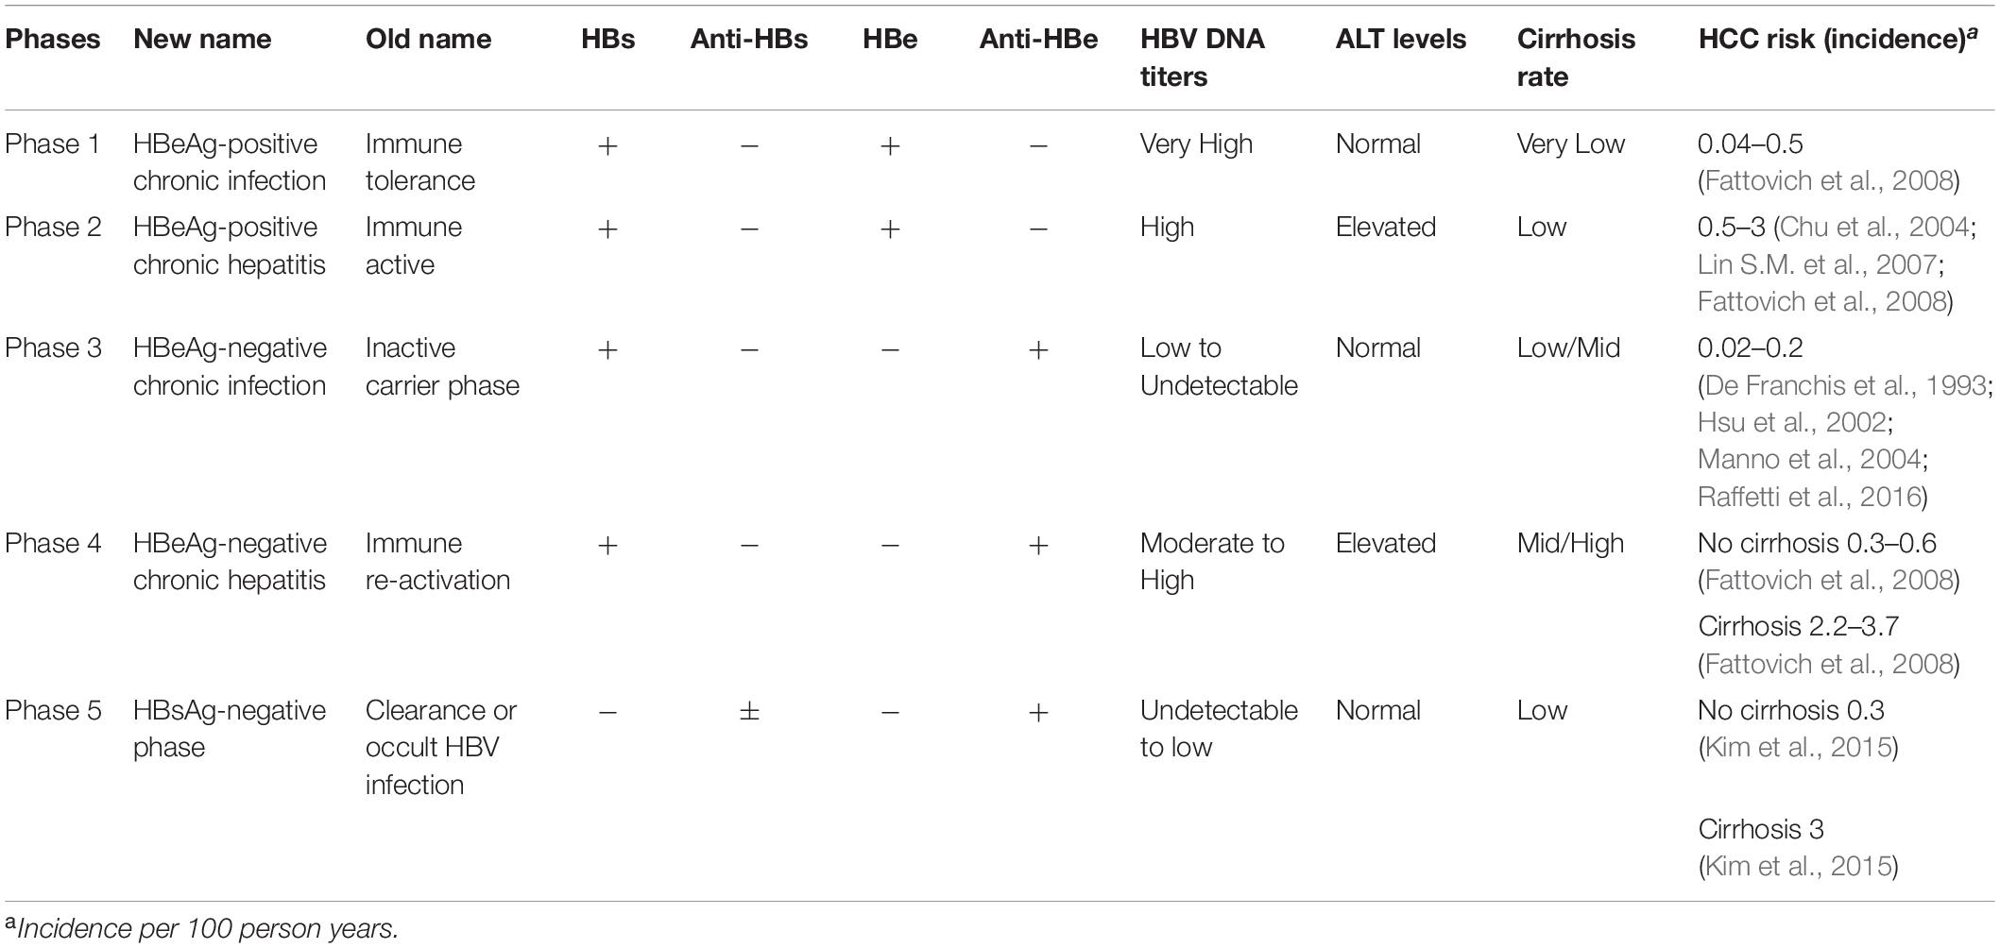
Task: Follow the Lin S.M. et al., 2007 citation
Action: tap(1817, 264)
